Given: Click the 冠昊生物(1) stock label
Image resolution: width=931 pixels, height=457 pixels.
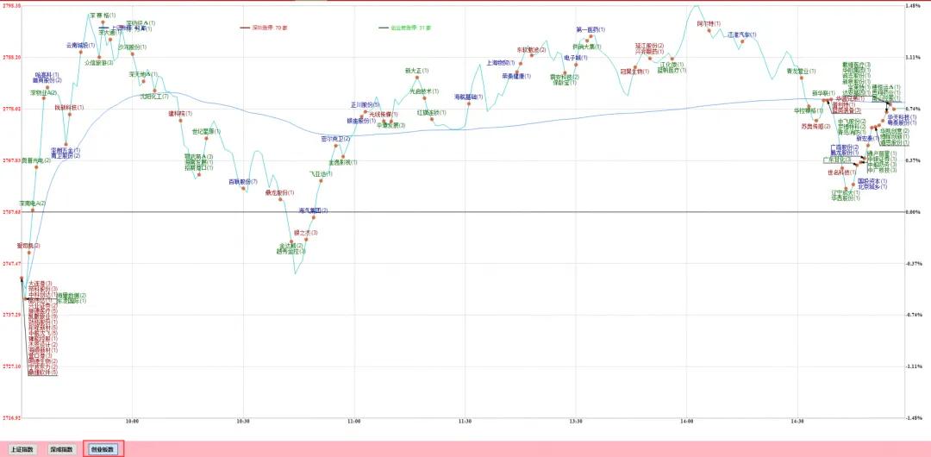Looking at the screenshot, I should coord(635,72).
